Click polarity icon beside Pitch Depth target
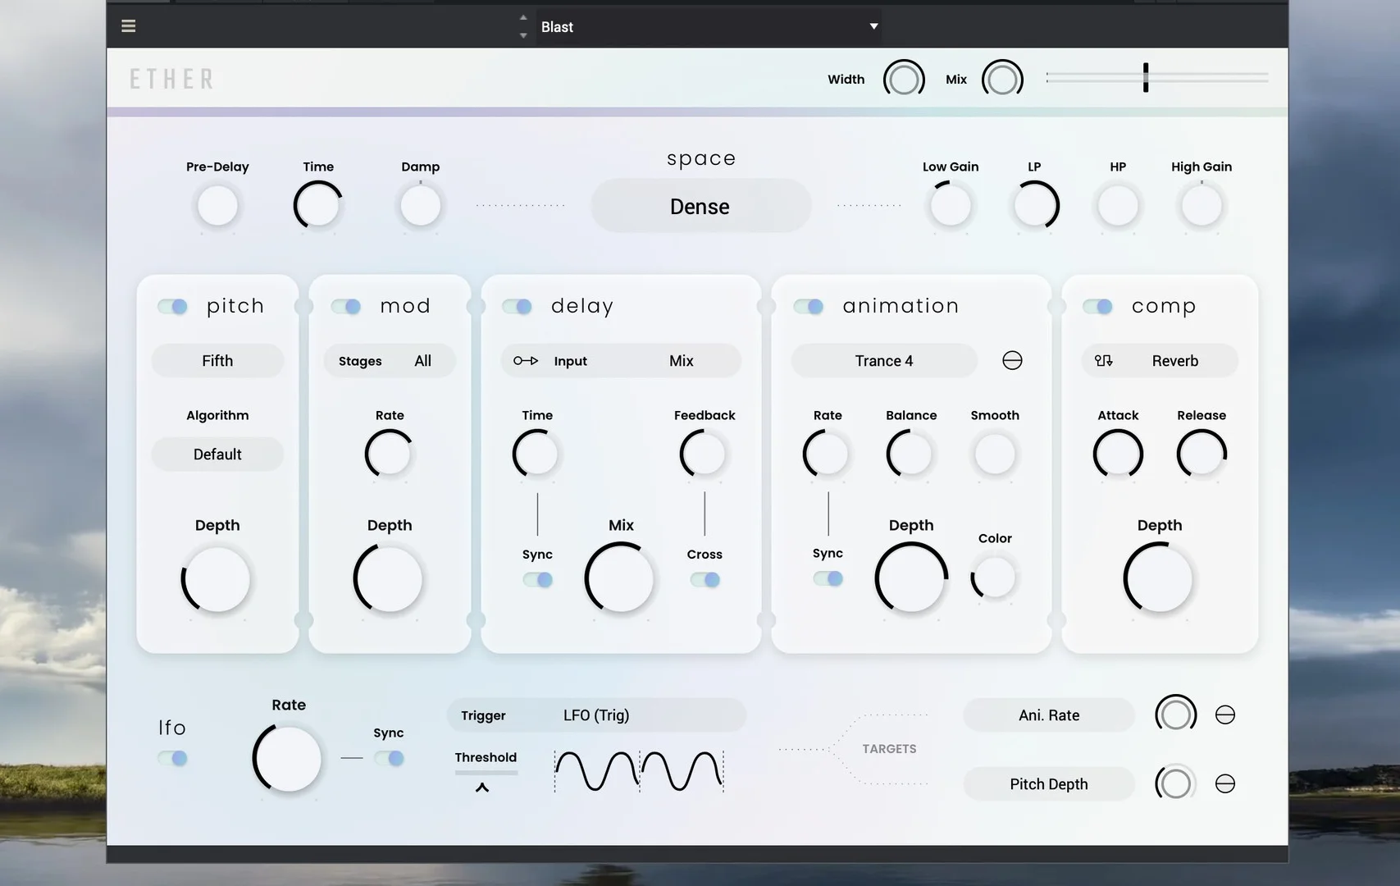 click(1224, 784)
